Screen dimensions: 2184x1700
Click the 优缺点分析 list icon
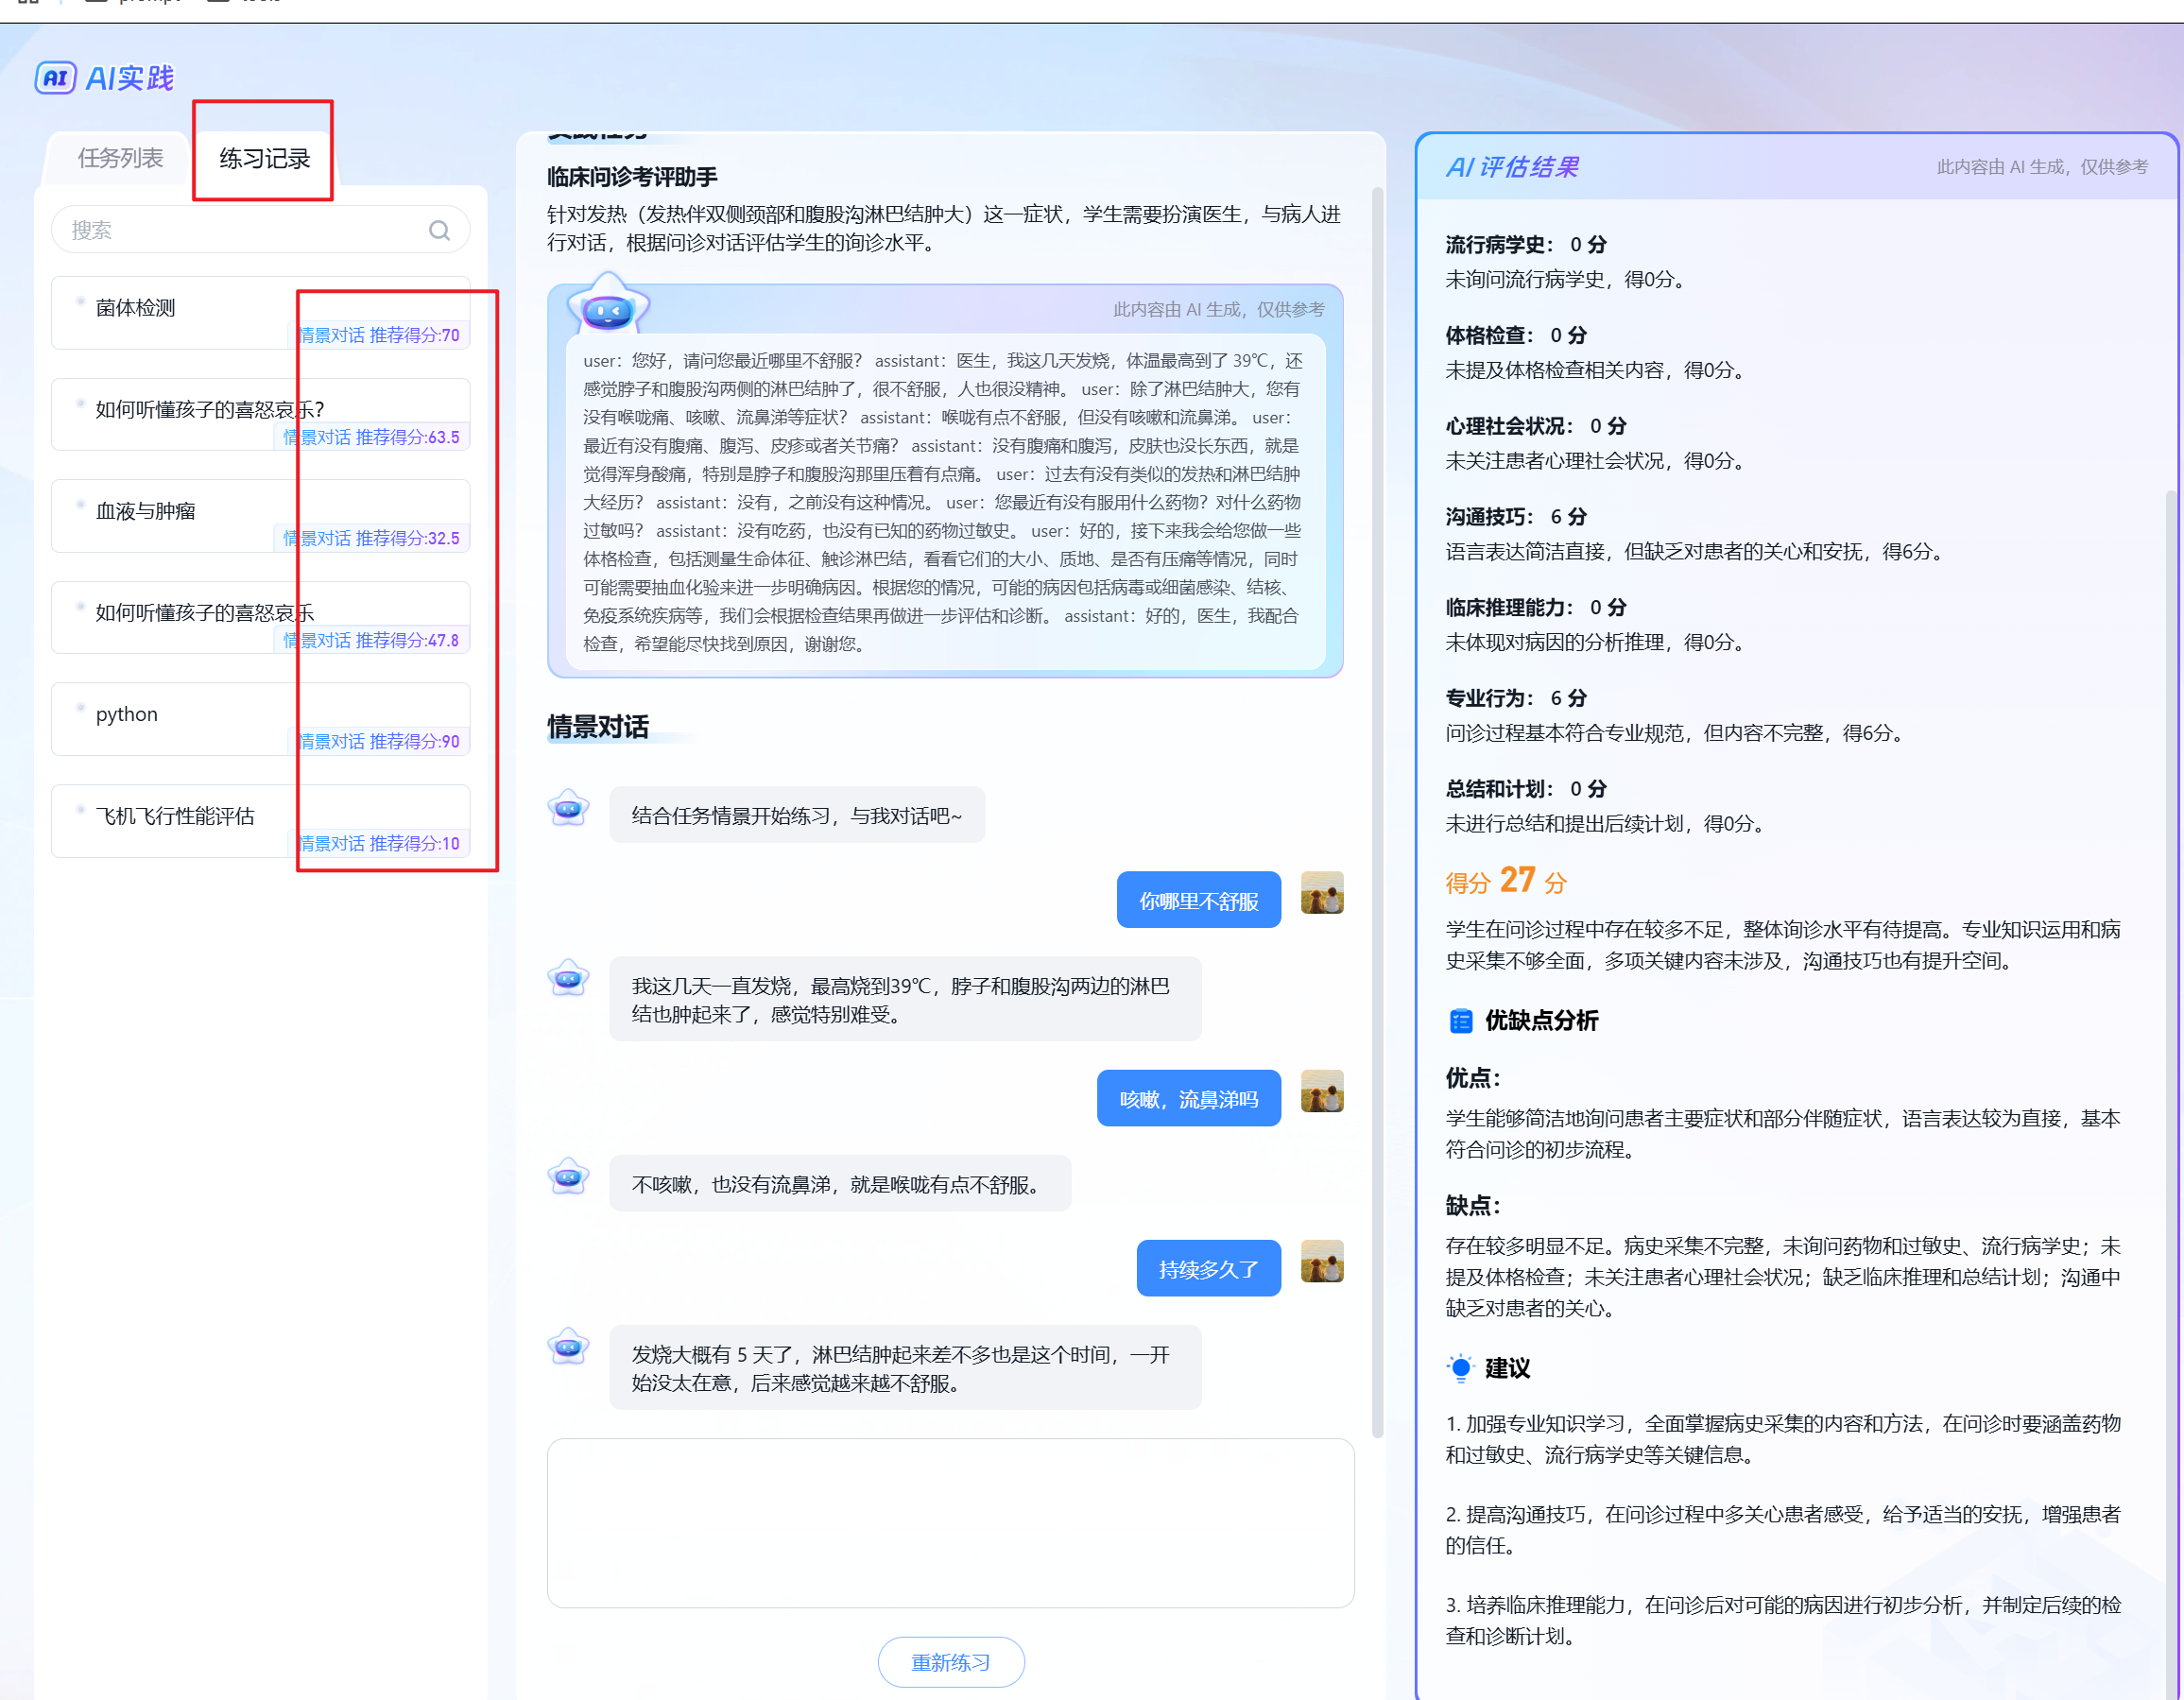pos(1460,1021)
